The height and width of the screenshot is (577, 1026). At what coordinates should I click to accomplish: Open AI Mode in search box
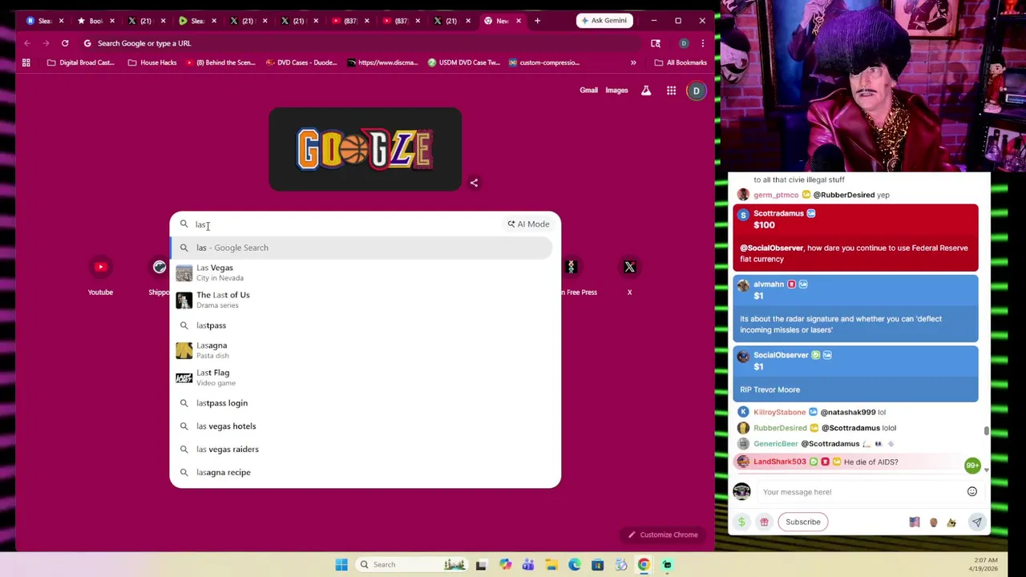[528, 224]
